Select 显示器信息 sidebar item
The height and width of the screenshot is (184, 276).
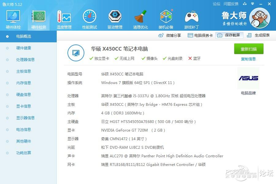(28, 118)
